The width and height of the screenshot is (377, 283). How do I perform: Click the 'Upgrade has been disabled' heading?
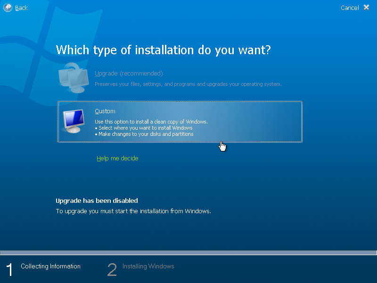[x=97, y=201]
